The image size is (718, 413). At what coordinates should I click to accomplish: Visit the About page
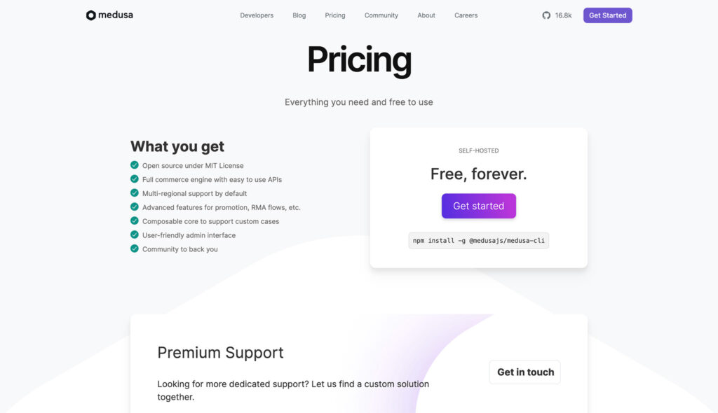tap(426, 15)
